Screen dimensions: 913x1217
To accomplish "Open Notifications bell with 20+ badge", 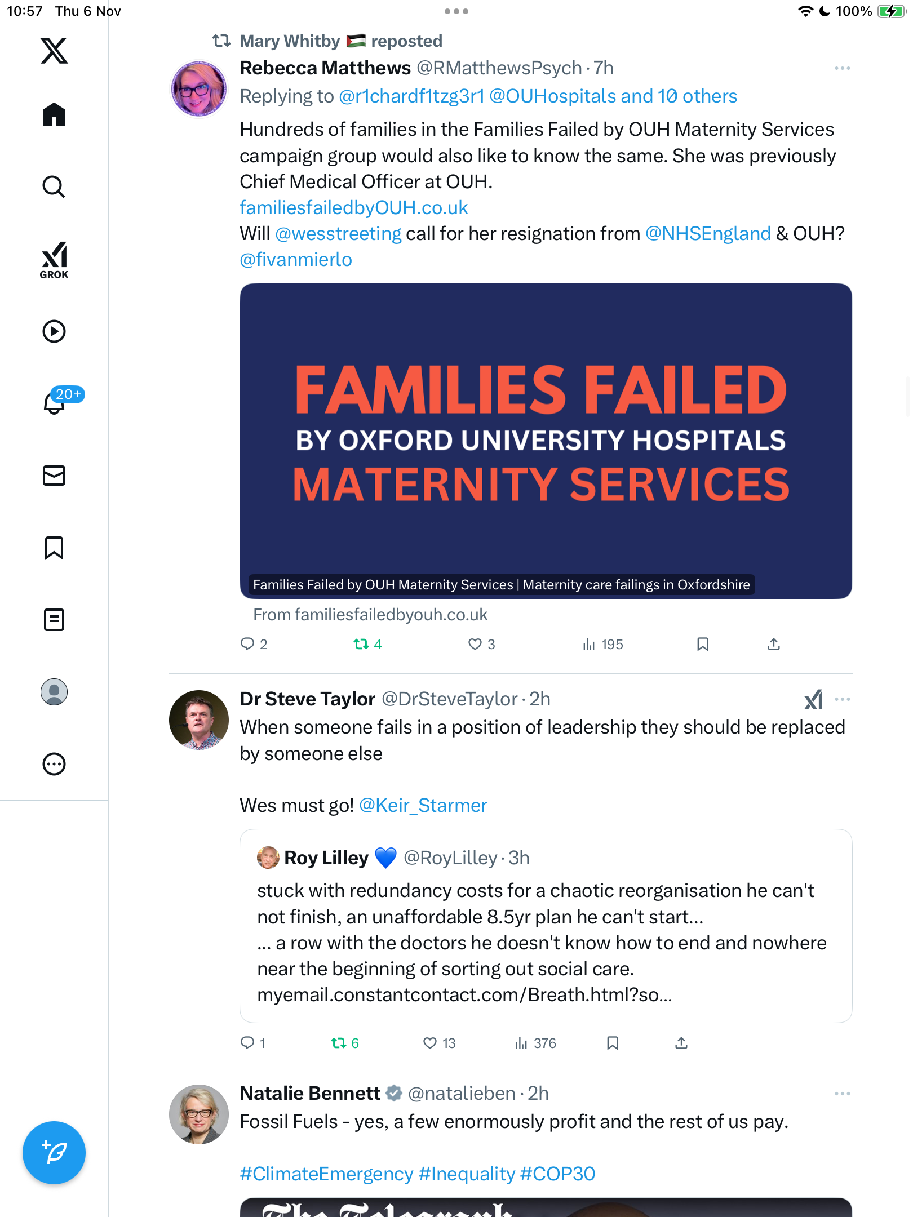I will (55, 402).
